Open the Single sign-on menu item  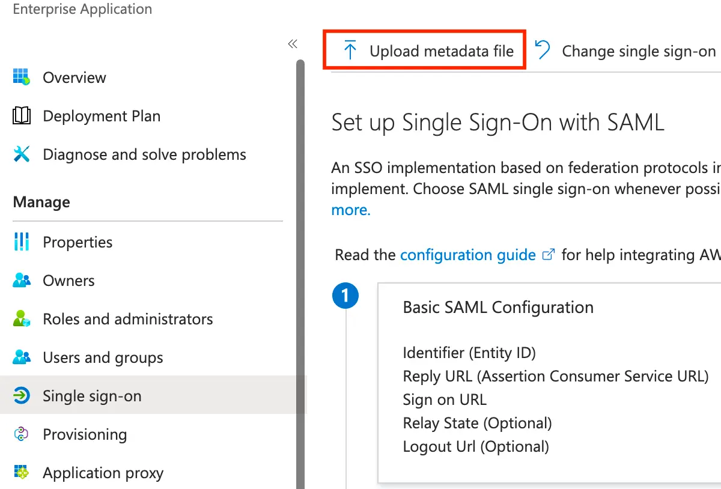coord(92,396)
